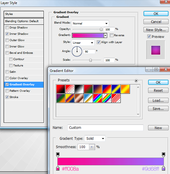Screen dimensions: 170x174
Task: Select the left opacity stop marker
Action: 58,155
